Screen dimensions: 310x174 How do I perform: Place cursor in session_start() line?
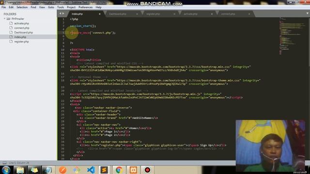tap(83, 26)
